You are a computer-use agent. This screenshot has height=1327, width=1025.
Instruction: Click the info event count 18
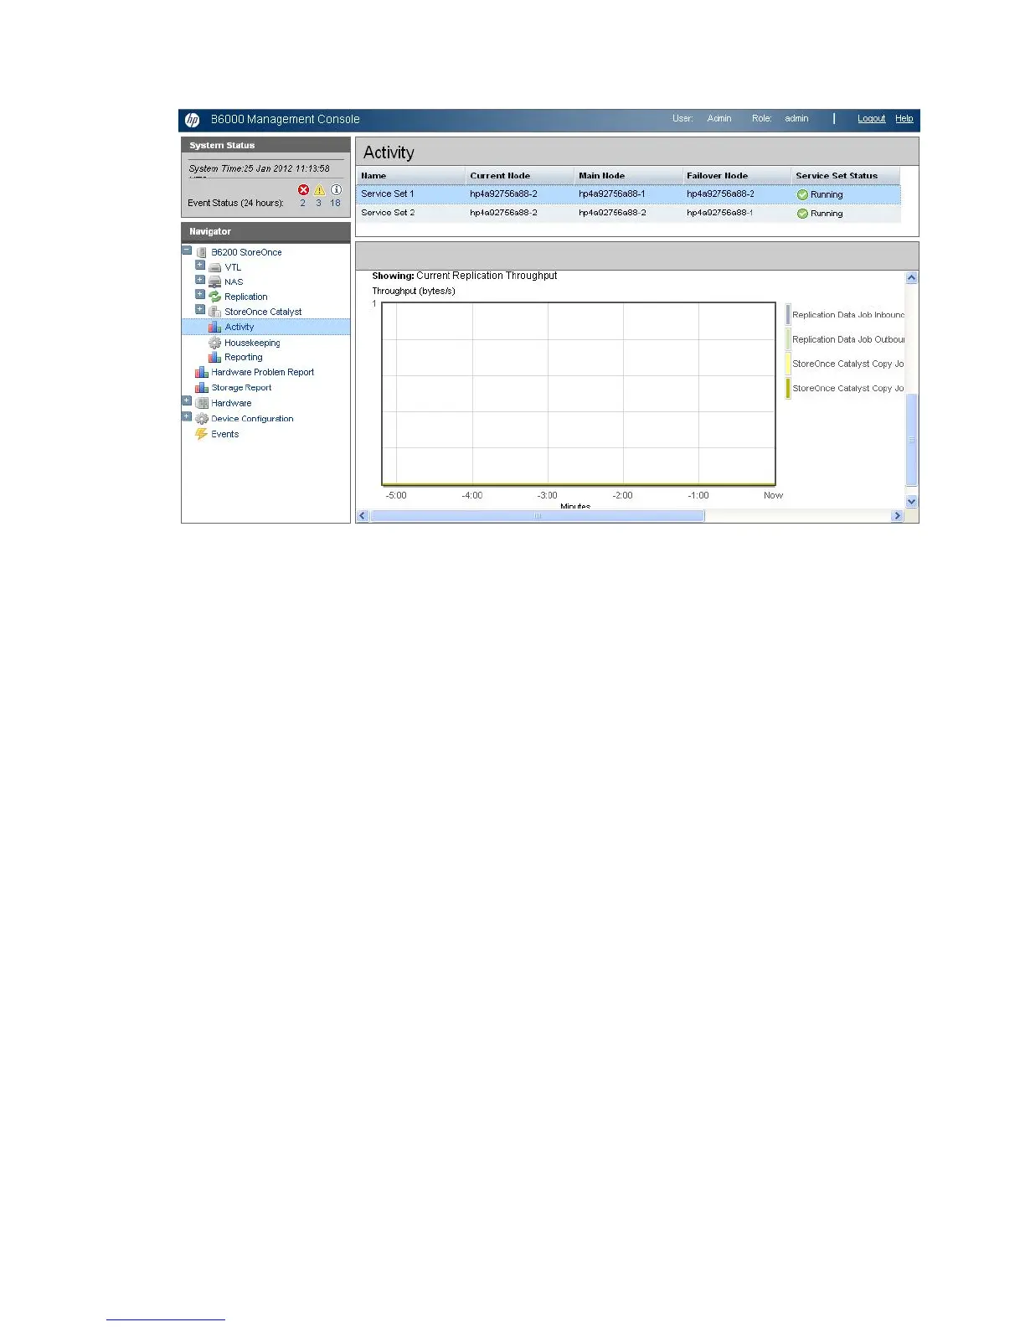pos(336,203)
